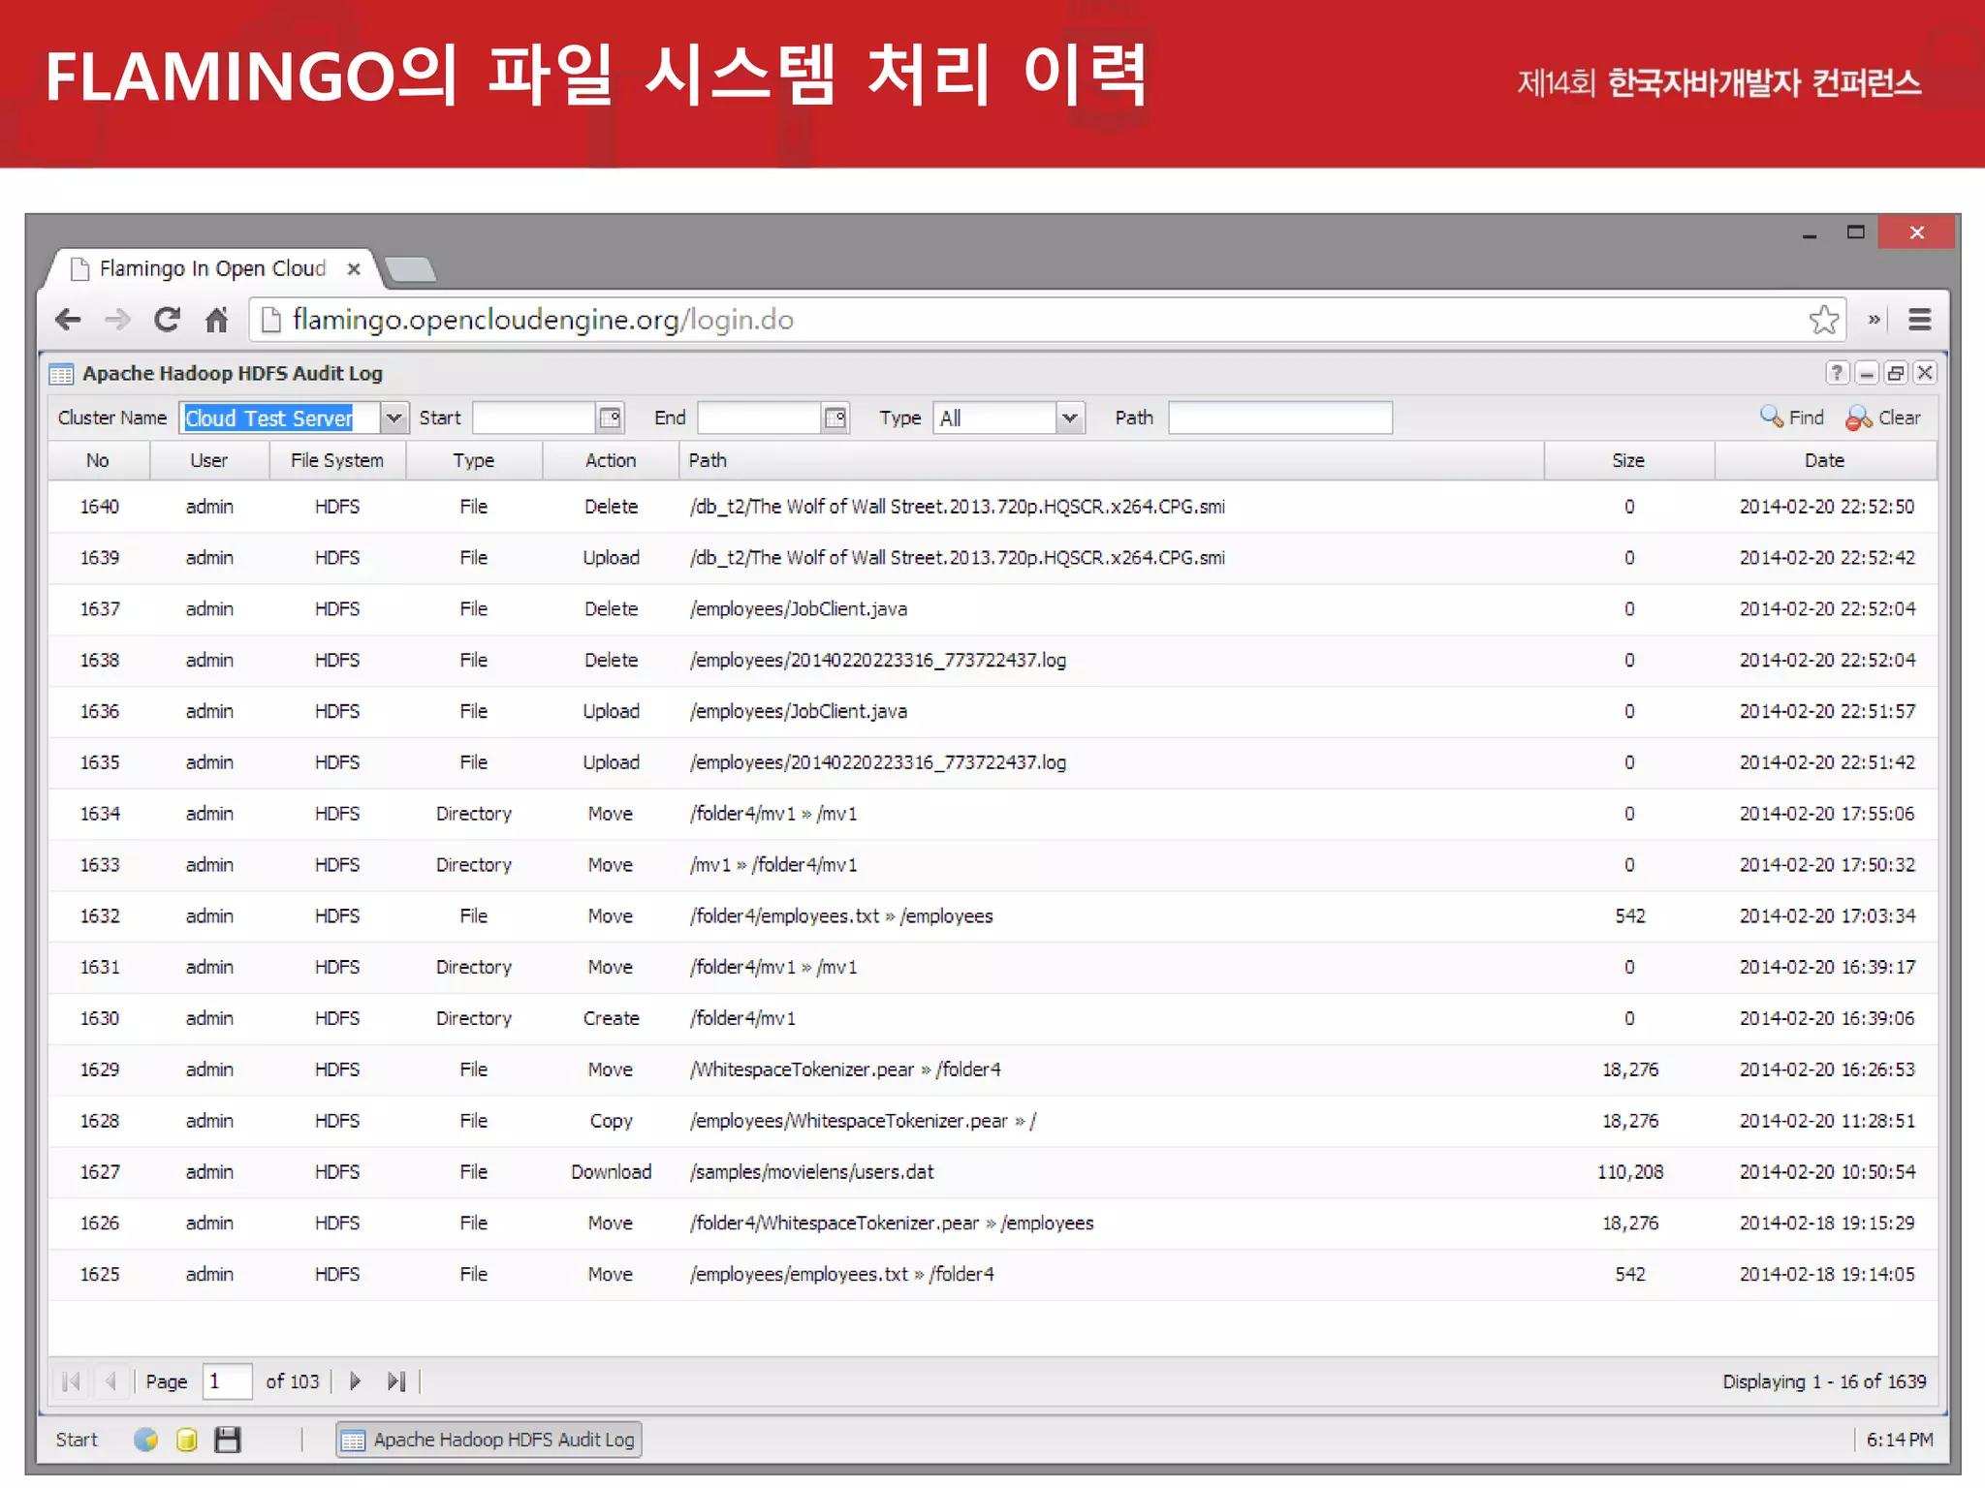This screenshot has height=1488, width=1985.
Task: Bookmark the page with the star icon
Action: 1824,320
